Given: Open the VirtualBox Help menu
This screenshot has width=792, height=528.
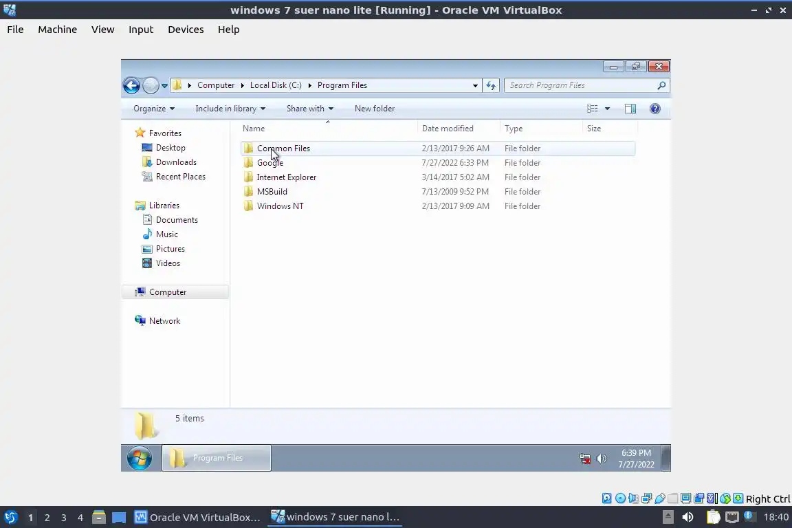Looking at the screenshot, I should pos(228,30).
